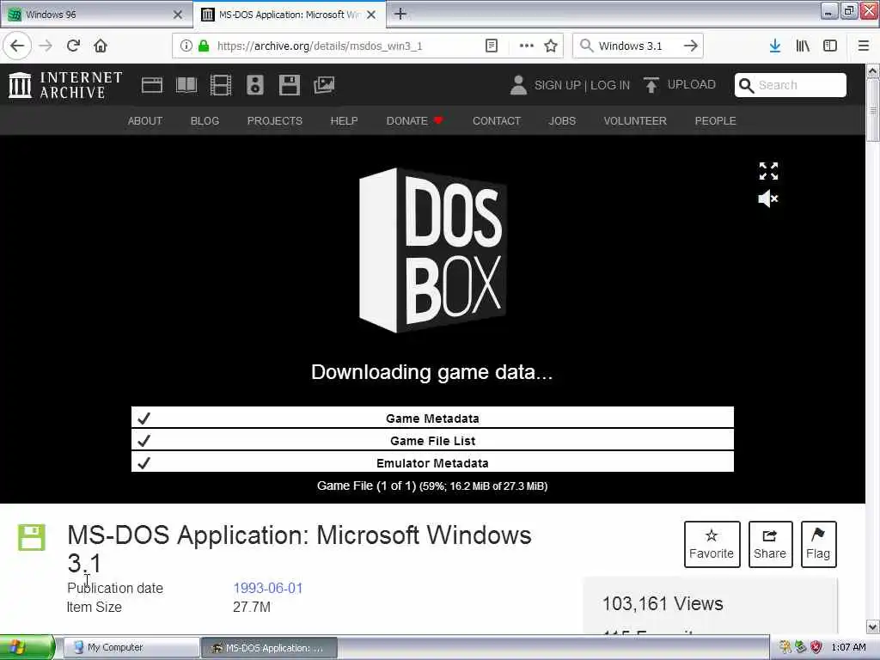The width and height of the screenshot is (880, 660).
Task: Show the browser sidebar
Action: (x=830, y=46)
